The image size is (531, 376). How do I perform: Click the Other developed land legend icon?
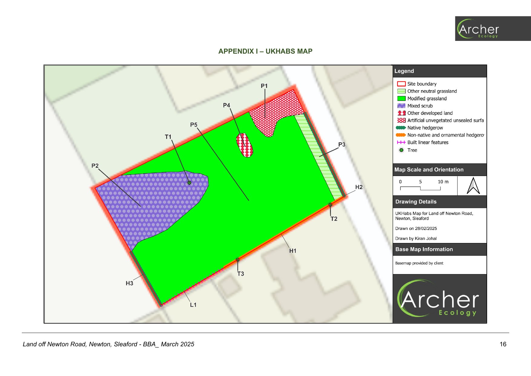pos(401,113)
